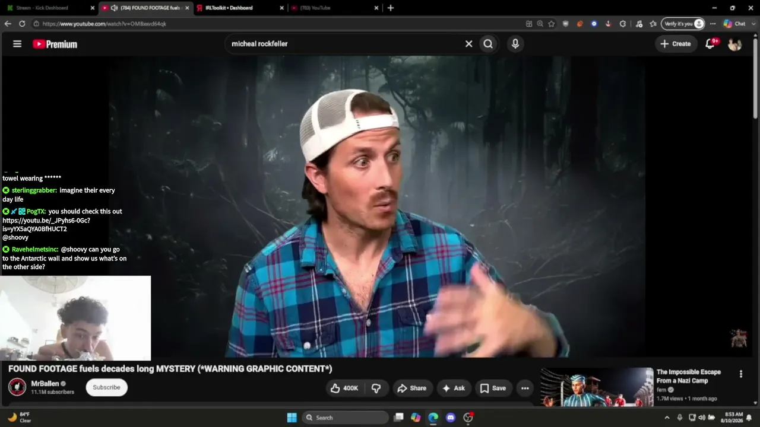The height and width of the screenshot is (427, 760).
Task: Start voice search with microphone
Action: pos(515,44)
